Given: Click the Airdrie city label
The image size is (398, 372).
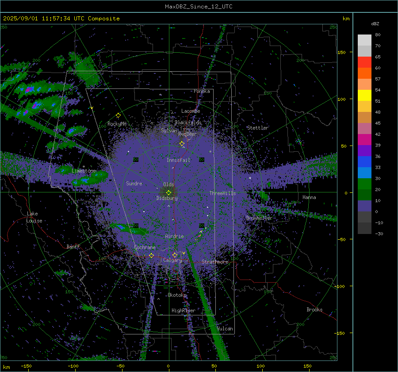Looking at the screenshot, I should [x=174, y=236].
